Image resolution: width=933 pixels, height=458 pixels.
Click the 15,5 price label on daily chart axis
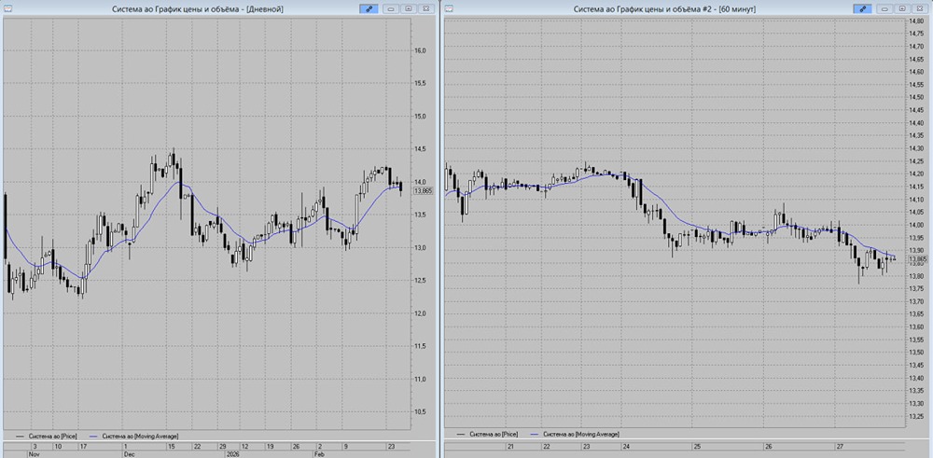pyautogui.click(x=422, y=83)
